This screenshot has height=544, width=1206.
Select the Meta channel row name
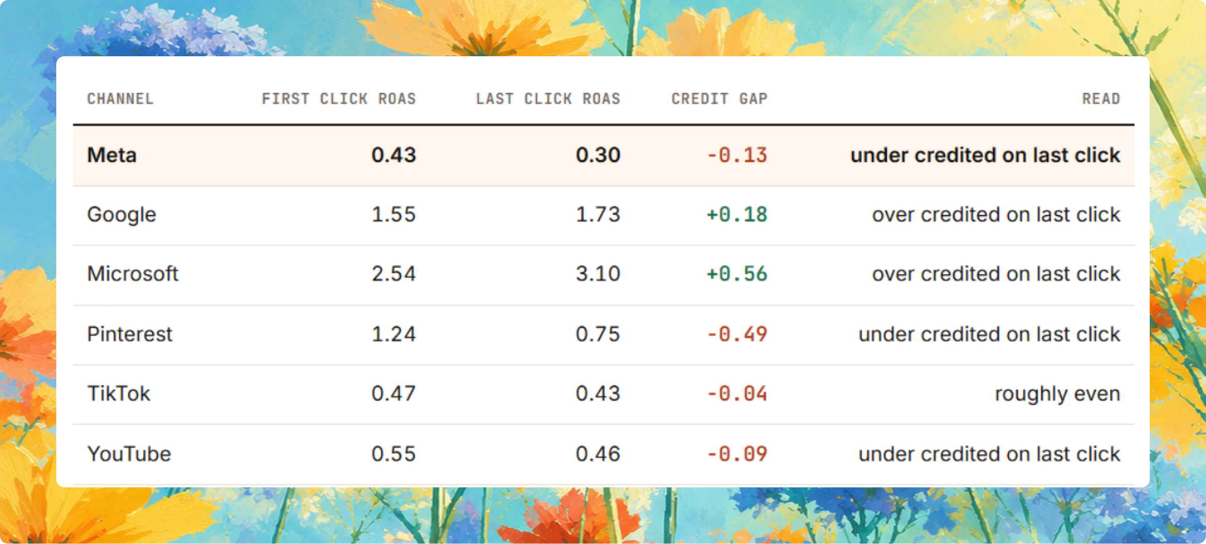click(112, 155)
